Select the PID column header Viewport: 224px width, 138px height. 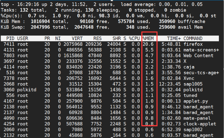[x=10, y=39]
